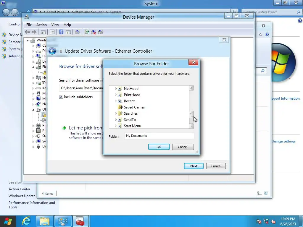Image resolution: width=303 pixels, height=227 pixels.
Task: Open File Explorer from the taskbar
Action: click(45, 221)
